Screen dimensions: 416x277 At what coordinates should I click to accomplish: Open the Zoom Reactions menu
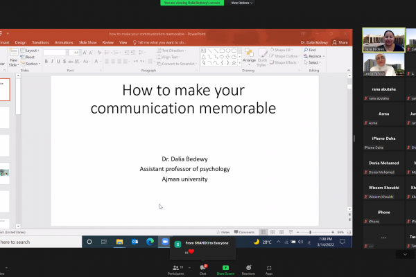248,268
